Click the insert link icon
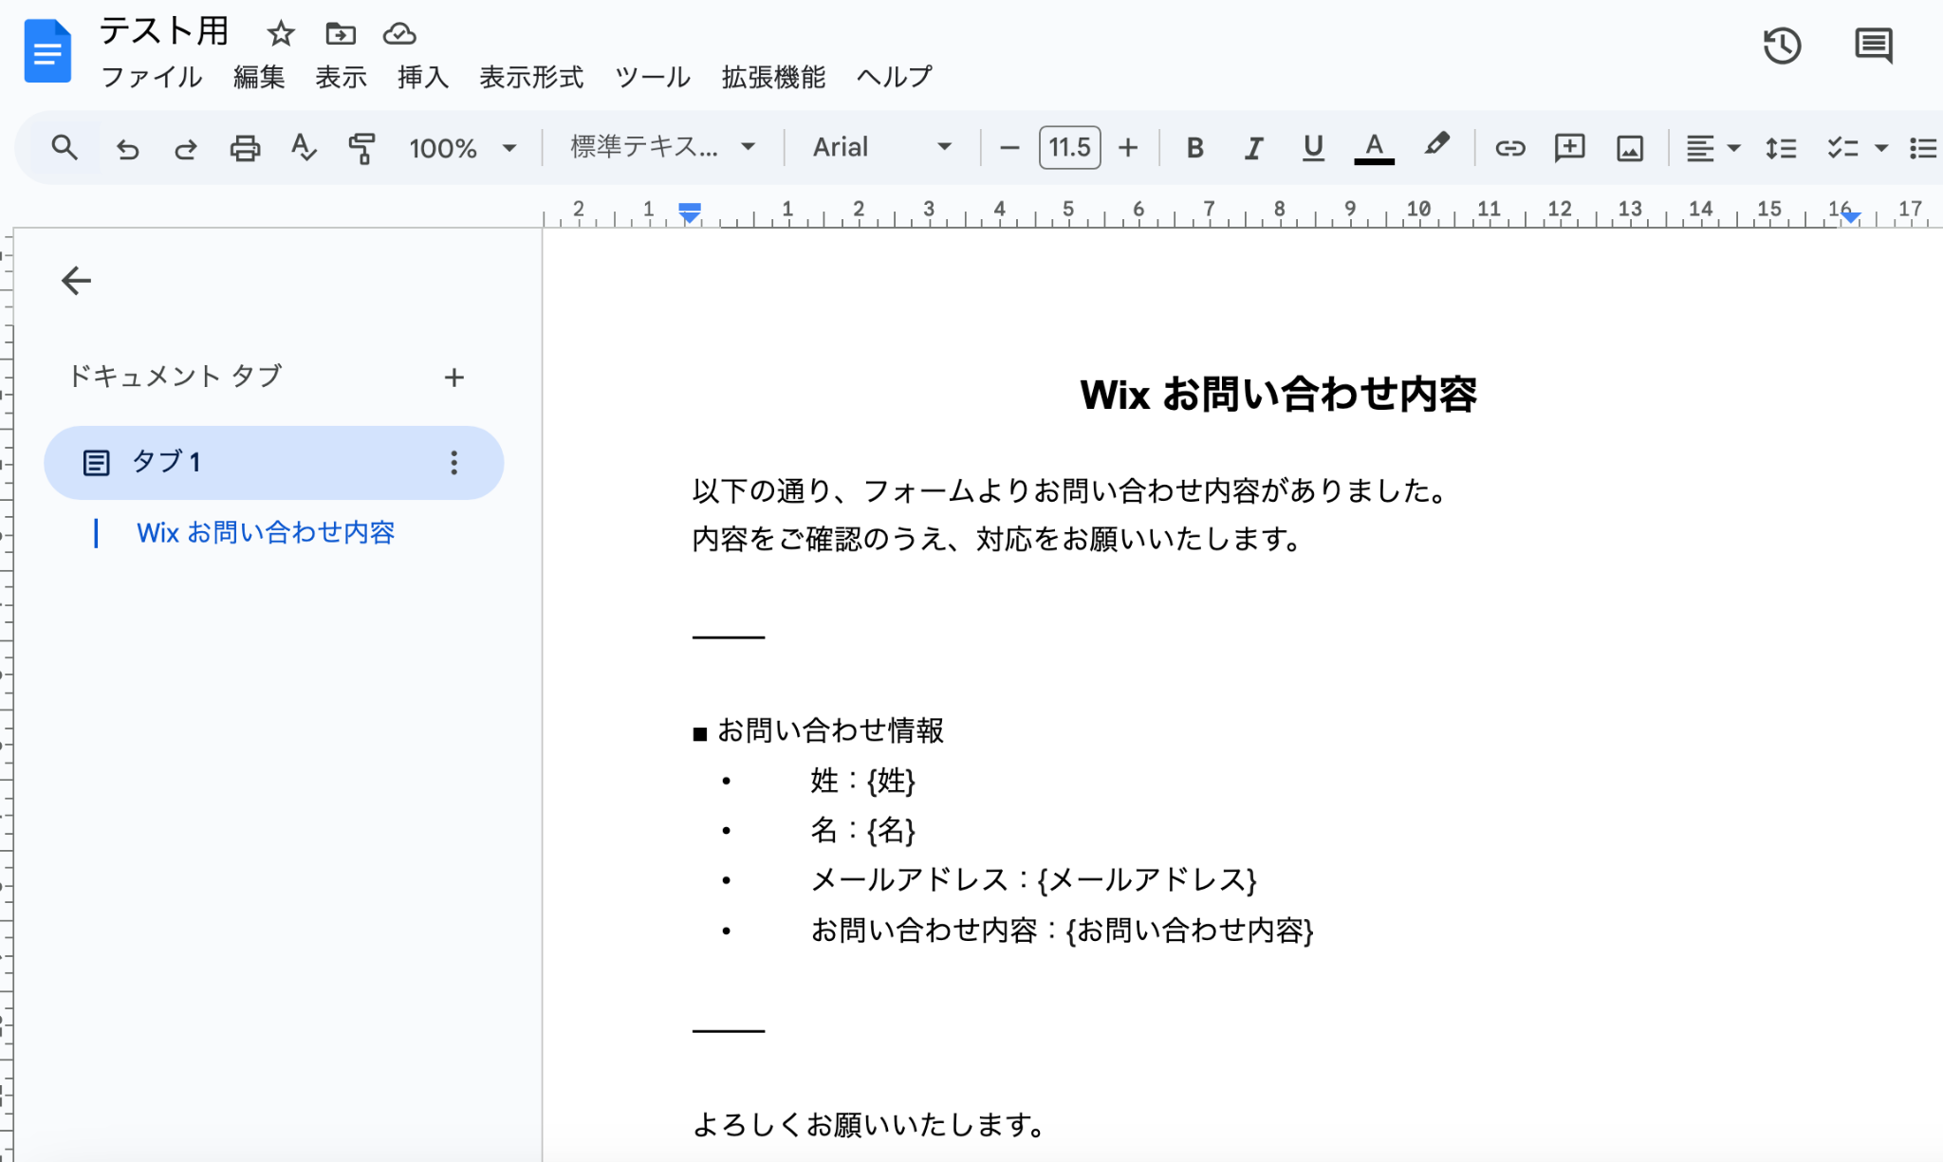 click(x=1509, y=148)
